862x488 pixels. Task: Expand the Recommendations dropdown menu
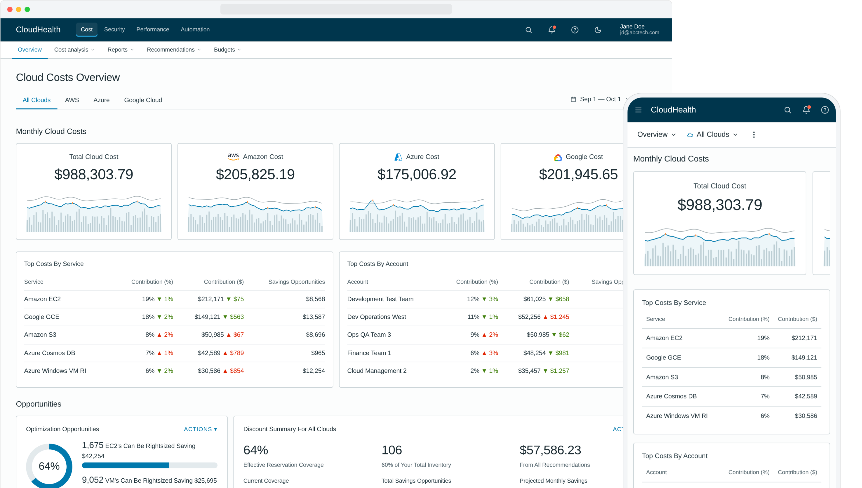174,50
